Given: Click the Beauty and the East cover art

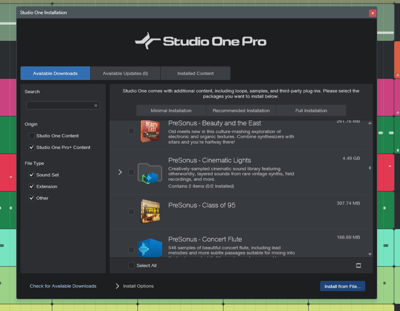Looking at the screenshot, I should [x=150, y=131].
